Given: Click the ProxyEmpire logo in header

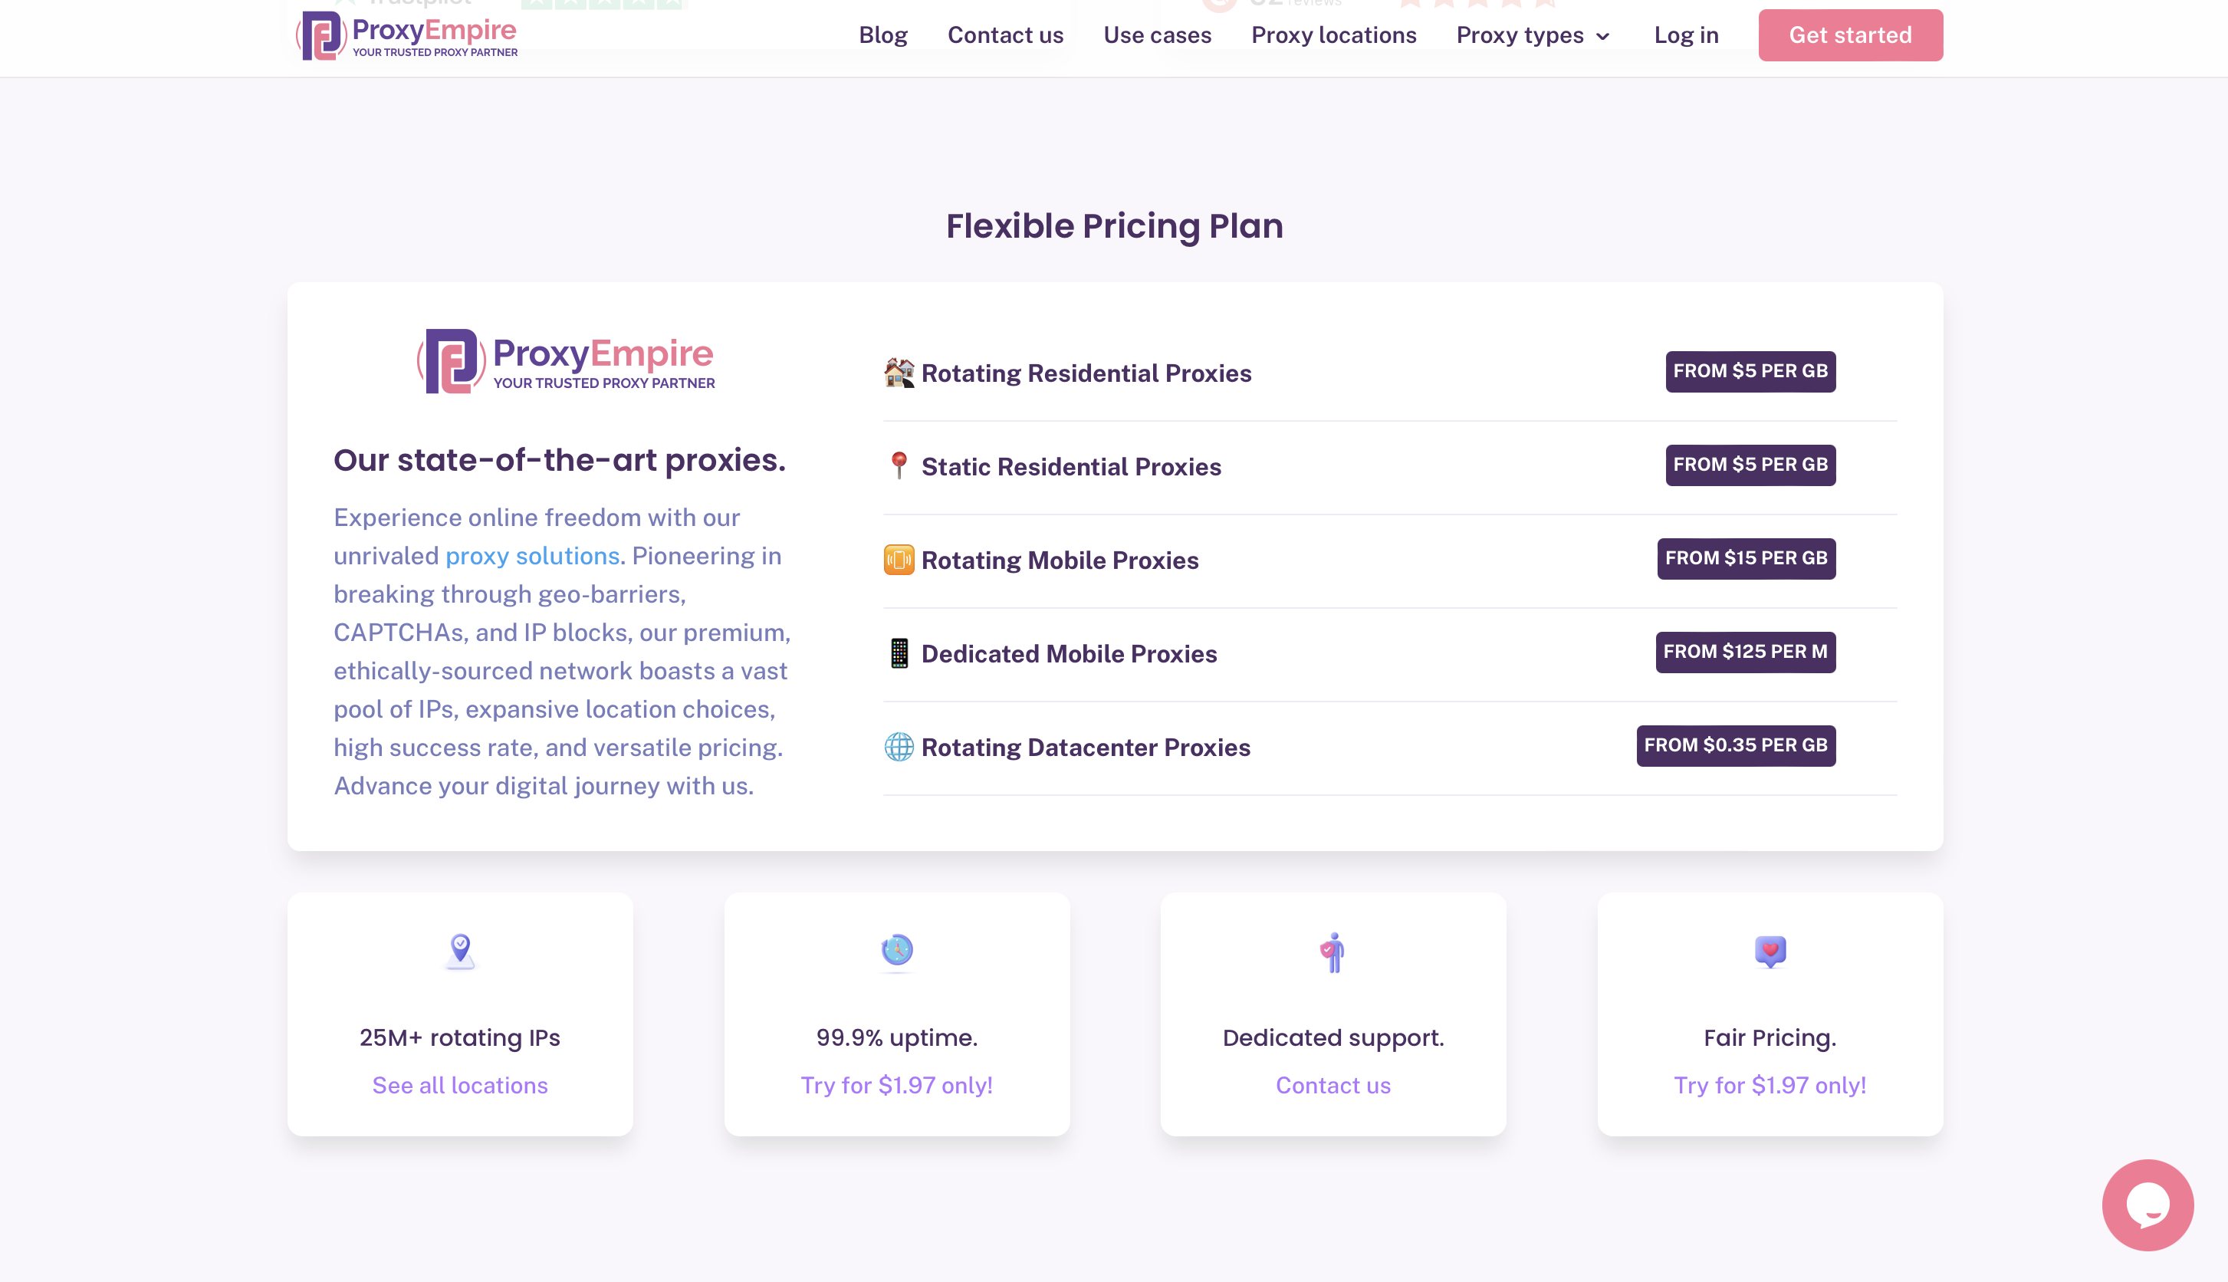Looking at the screenshot, I should (406, 35).
